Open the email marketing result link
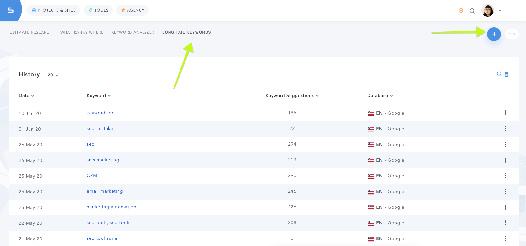Image resolution: width=526 pixels, height=246 pixels. 105,191
